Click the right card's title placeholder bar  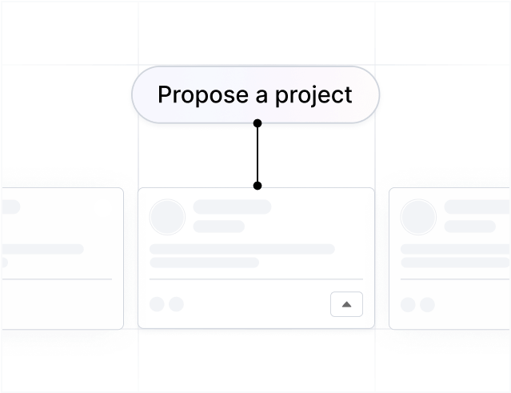477,207
